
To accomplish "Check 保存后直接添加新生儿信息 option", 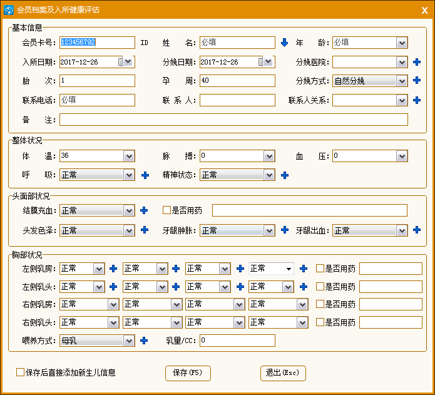I will coord(21,372).
